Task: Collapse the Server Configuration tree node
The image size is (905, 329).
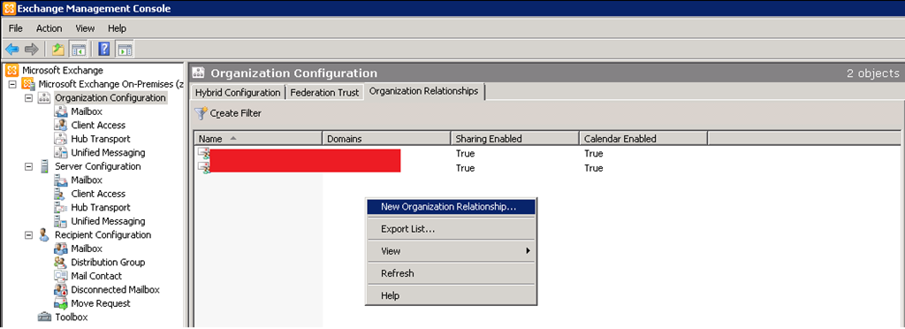Action: (x=29, y=167)
